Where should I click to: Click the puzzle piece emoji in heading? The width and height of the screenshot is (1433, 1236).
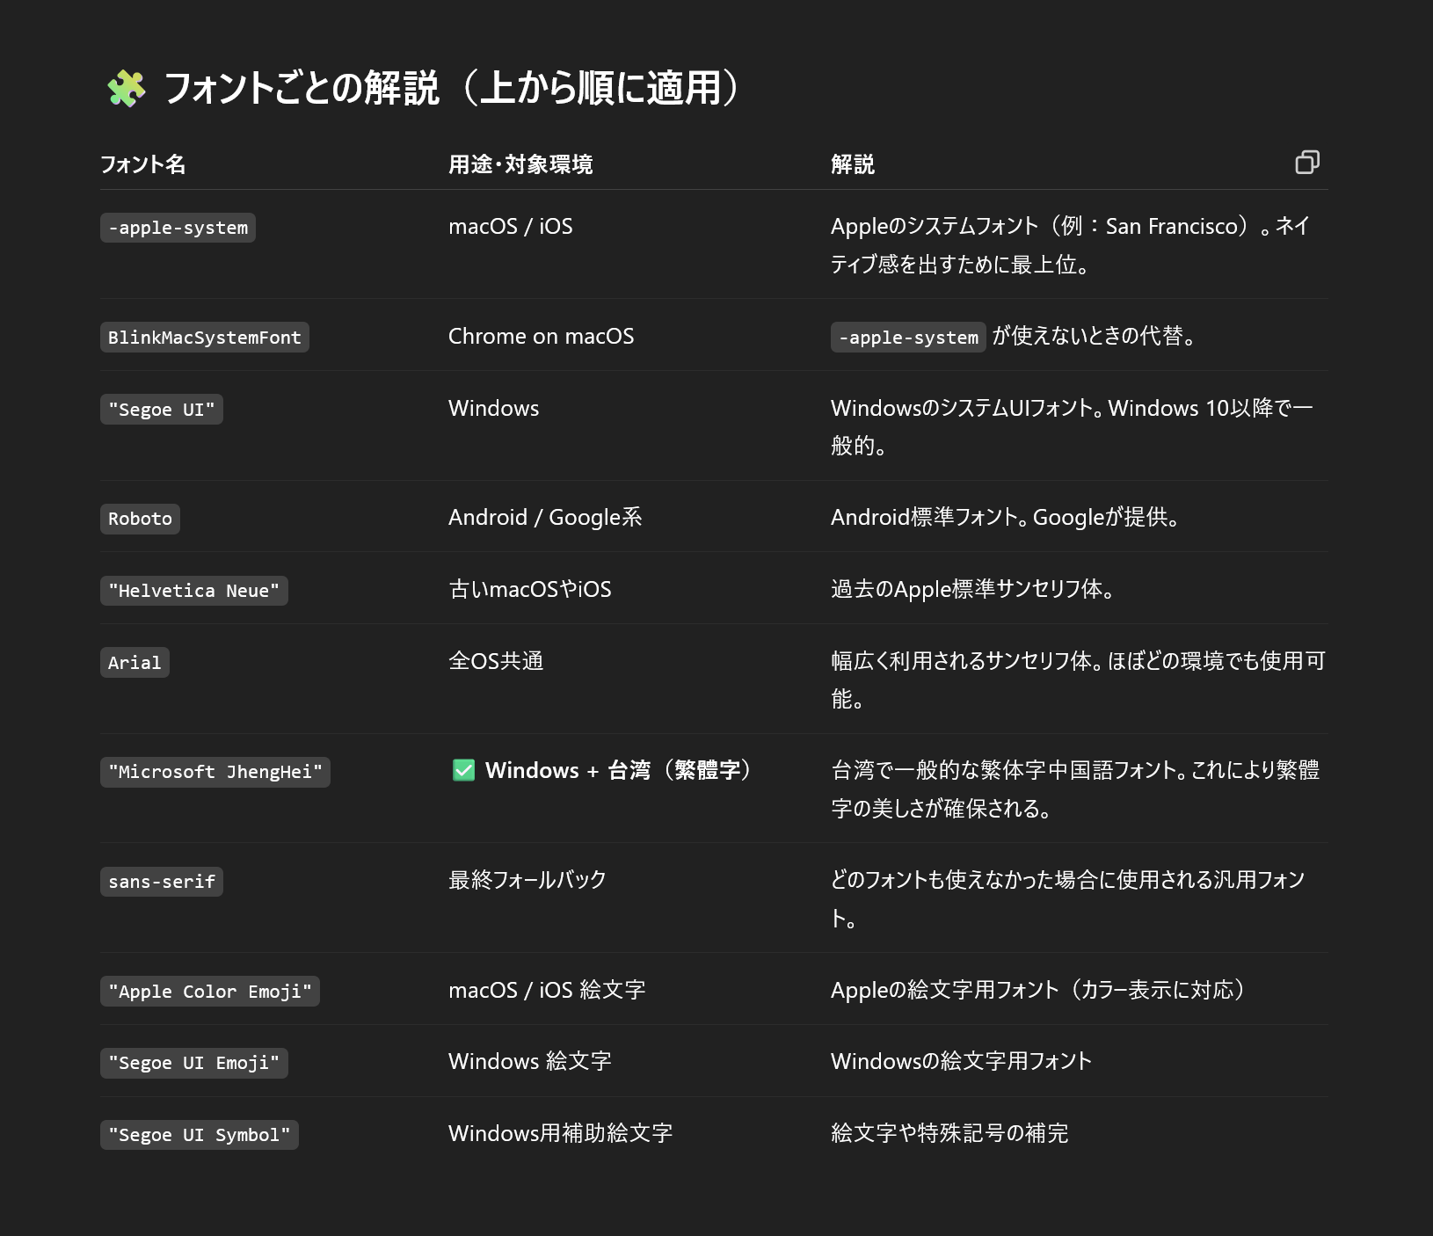click(126, 89)
